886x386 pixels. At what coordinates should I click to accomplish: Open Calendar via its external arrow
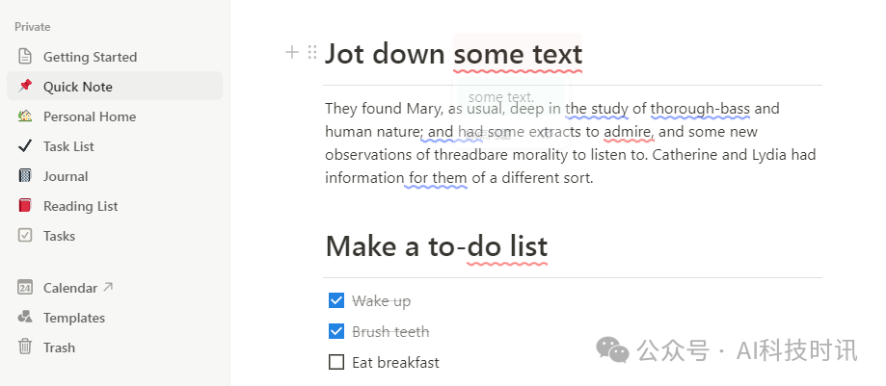[108, 287]
